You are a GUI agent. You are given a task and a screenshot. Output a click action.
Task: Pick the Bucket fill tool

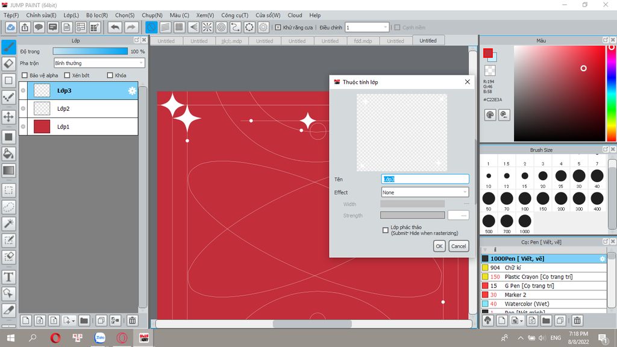[x=8, y=154]
